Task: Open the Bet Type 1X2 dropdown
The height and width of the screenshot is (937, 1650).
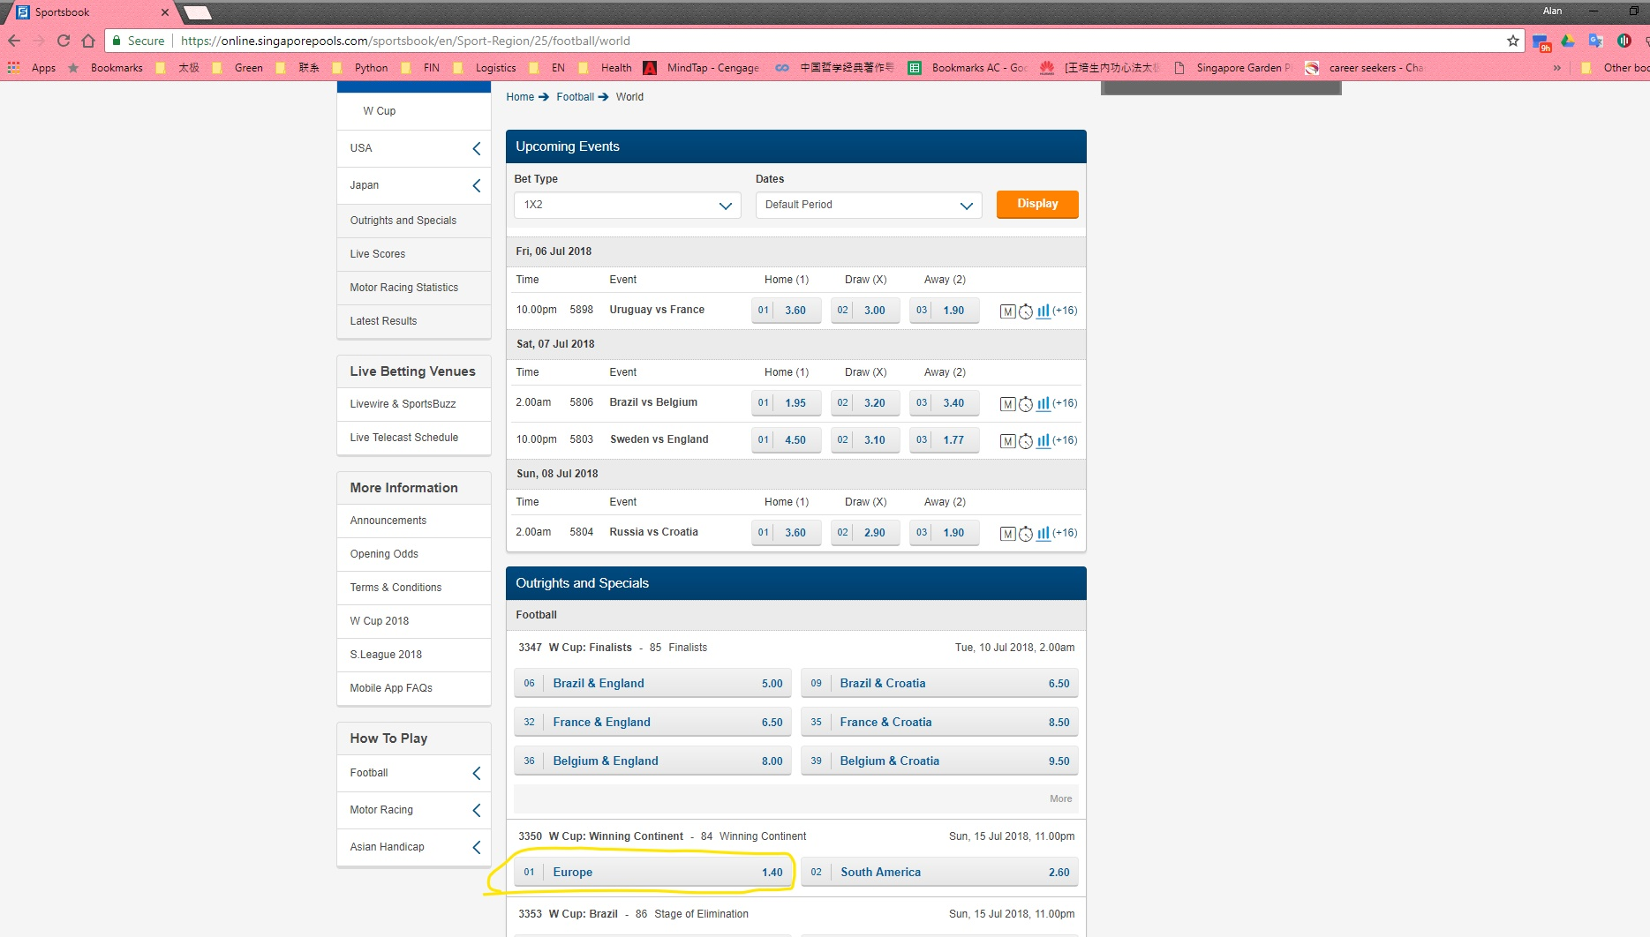Action: pos(628,205)
